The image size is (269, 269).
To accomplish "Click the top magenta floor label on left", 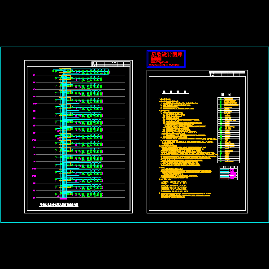I will [x=34, y=75].
